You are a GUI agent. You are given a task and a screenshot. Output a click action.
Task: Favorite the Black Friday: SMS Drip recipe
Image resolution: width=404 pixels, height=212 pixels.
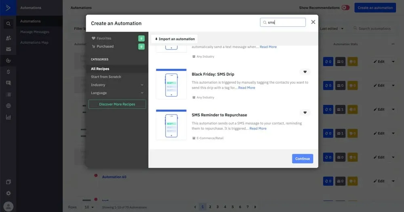(305, 72)
